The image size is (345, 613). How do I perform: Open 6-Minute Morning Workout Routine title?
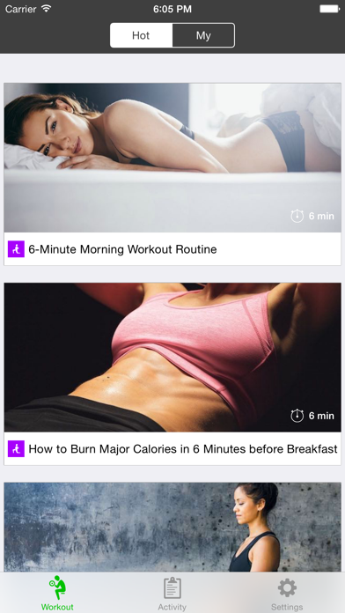coord(122,249)
